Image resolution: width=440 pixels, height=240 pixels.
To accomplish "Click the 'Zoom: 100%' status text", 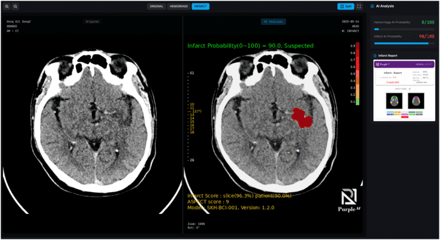I will tap(196, 224).
